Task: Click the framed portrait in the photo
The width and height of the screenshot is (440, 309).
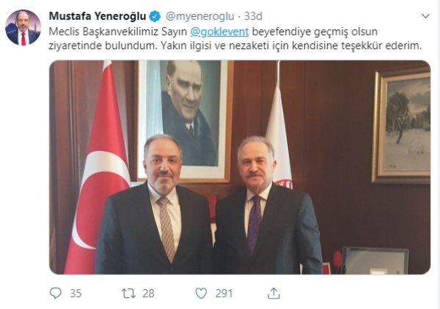Action: pyautogui.click(x=184, y=121)
